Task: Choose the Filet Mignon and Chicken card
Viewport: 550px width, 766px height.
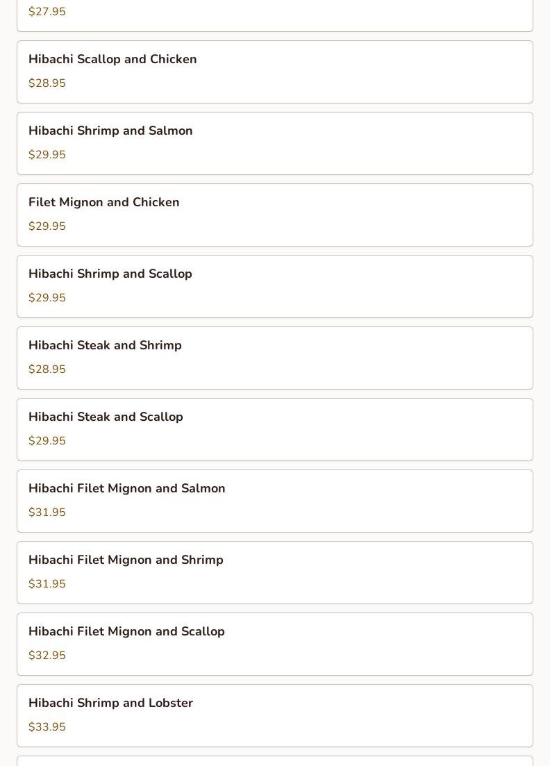Action: click(104, 203)
